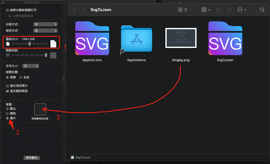
Task: Select 颜色 background radio button
Action: point(7,113)
